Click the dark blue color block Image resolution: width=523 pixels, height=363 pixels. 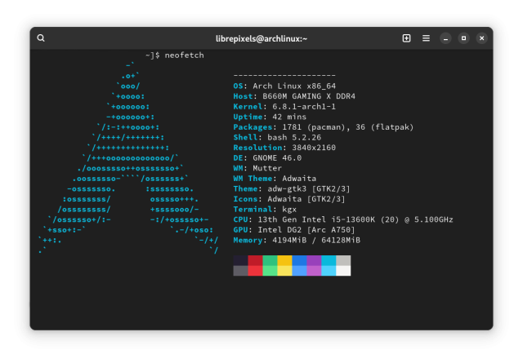point(299,260)
